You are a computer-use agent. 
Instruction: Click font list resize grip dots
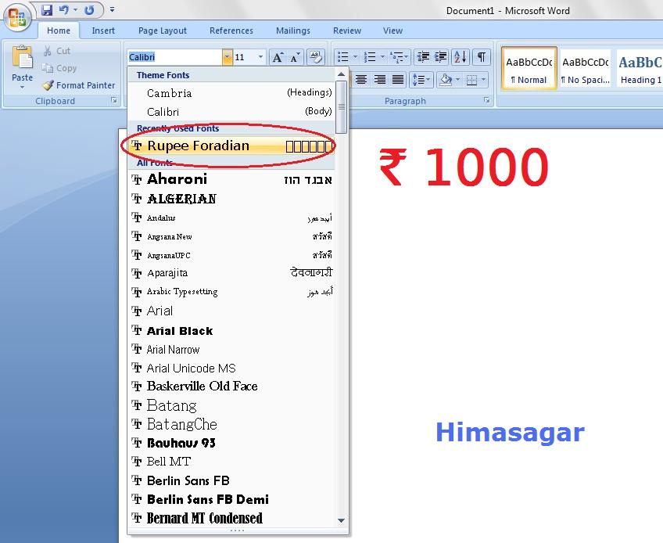(x=237, y=530)
